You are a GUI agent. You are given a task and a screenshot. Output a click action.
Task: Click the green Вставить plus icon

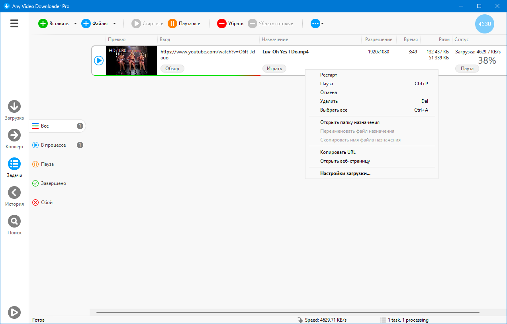[43, 24]
